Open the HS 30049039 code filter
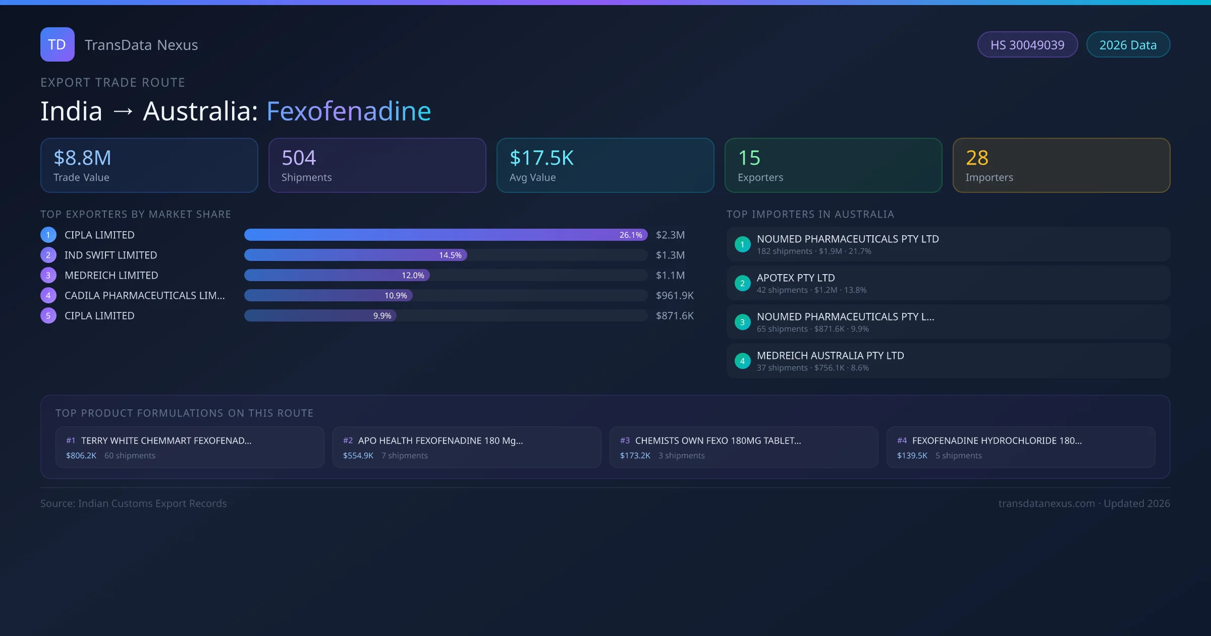Image resolution: width=1211 pixels, height=636 pixels. 1027,44
